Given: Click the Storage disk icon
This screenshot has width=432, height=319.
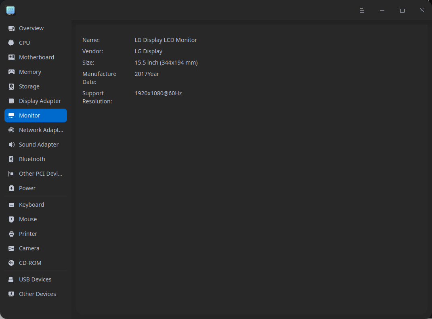Looking at the screenshot, I should (x=11, y=86).
